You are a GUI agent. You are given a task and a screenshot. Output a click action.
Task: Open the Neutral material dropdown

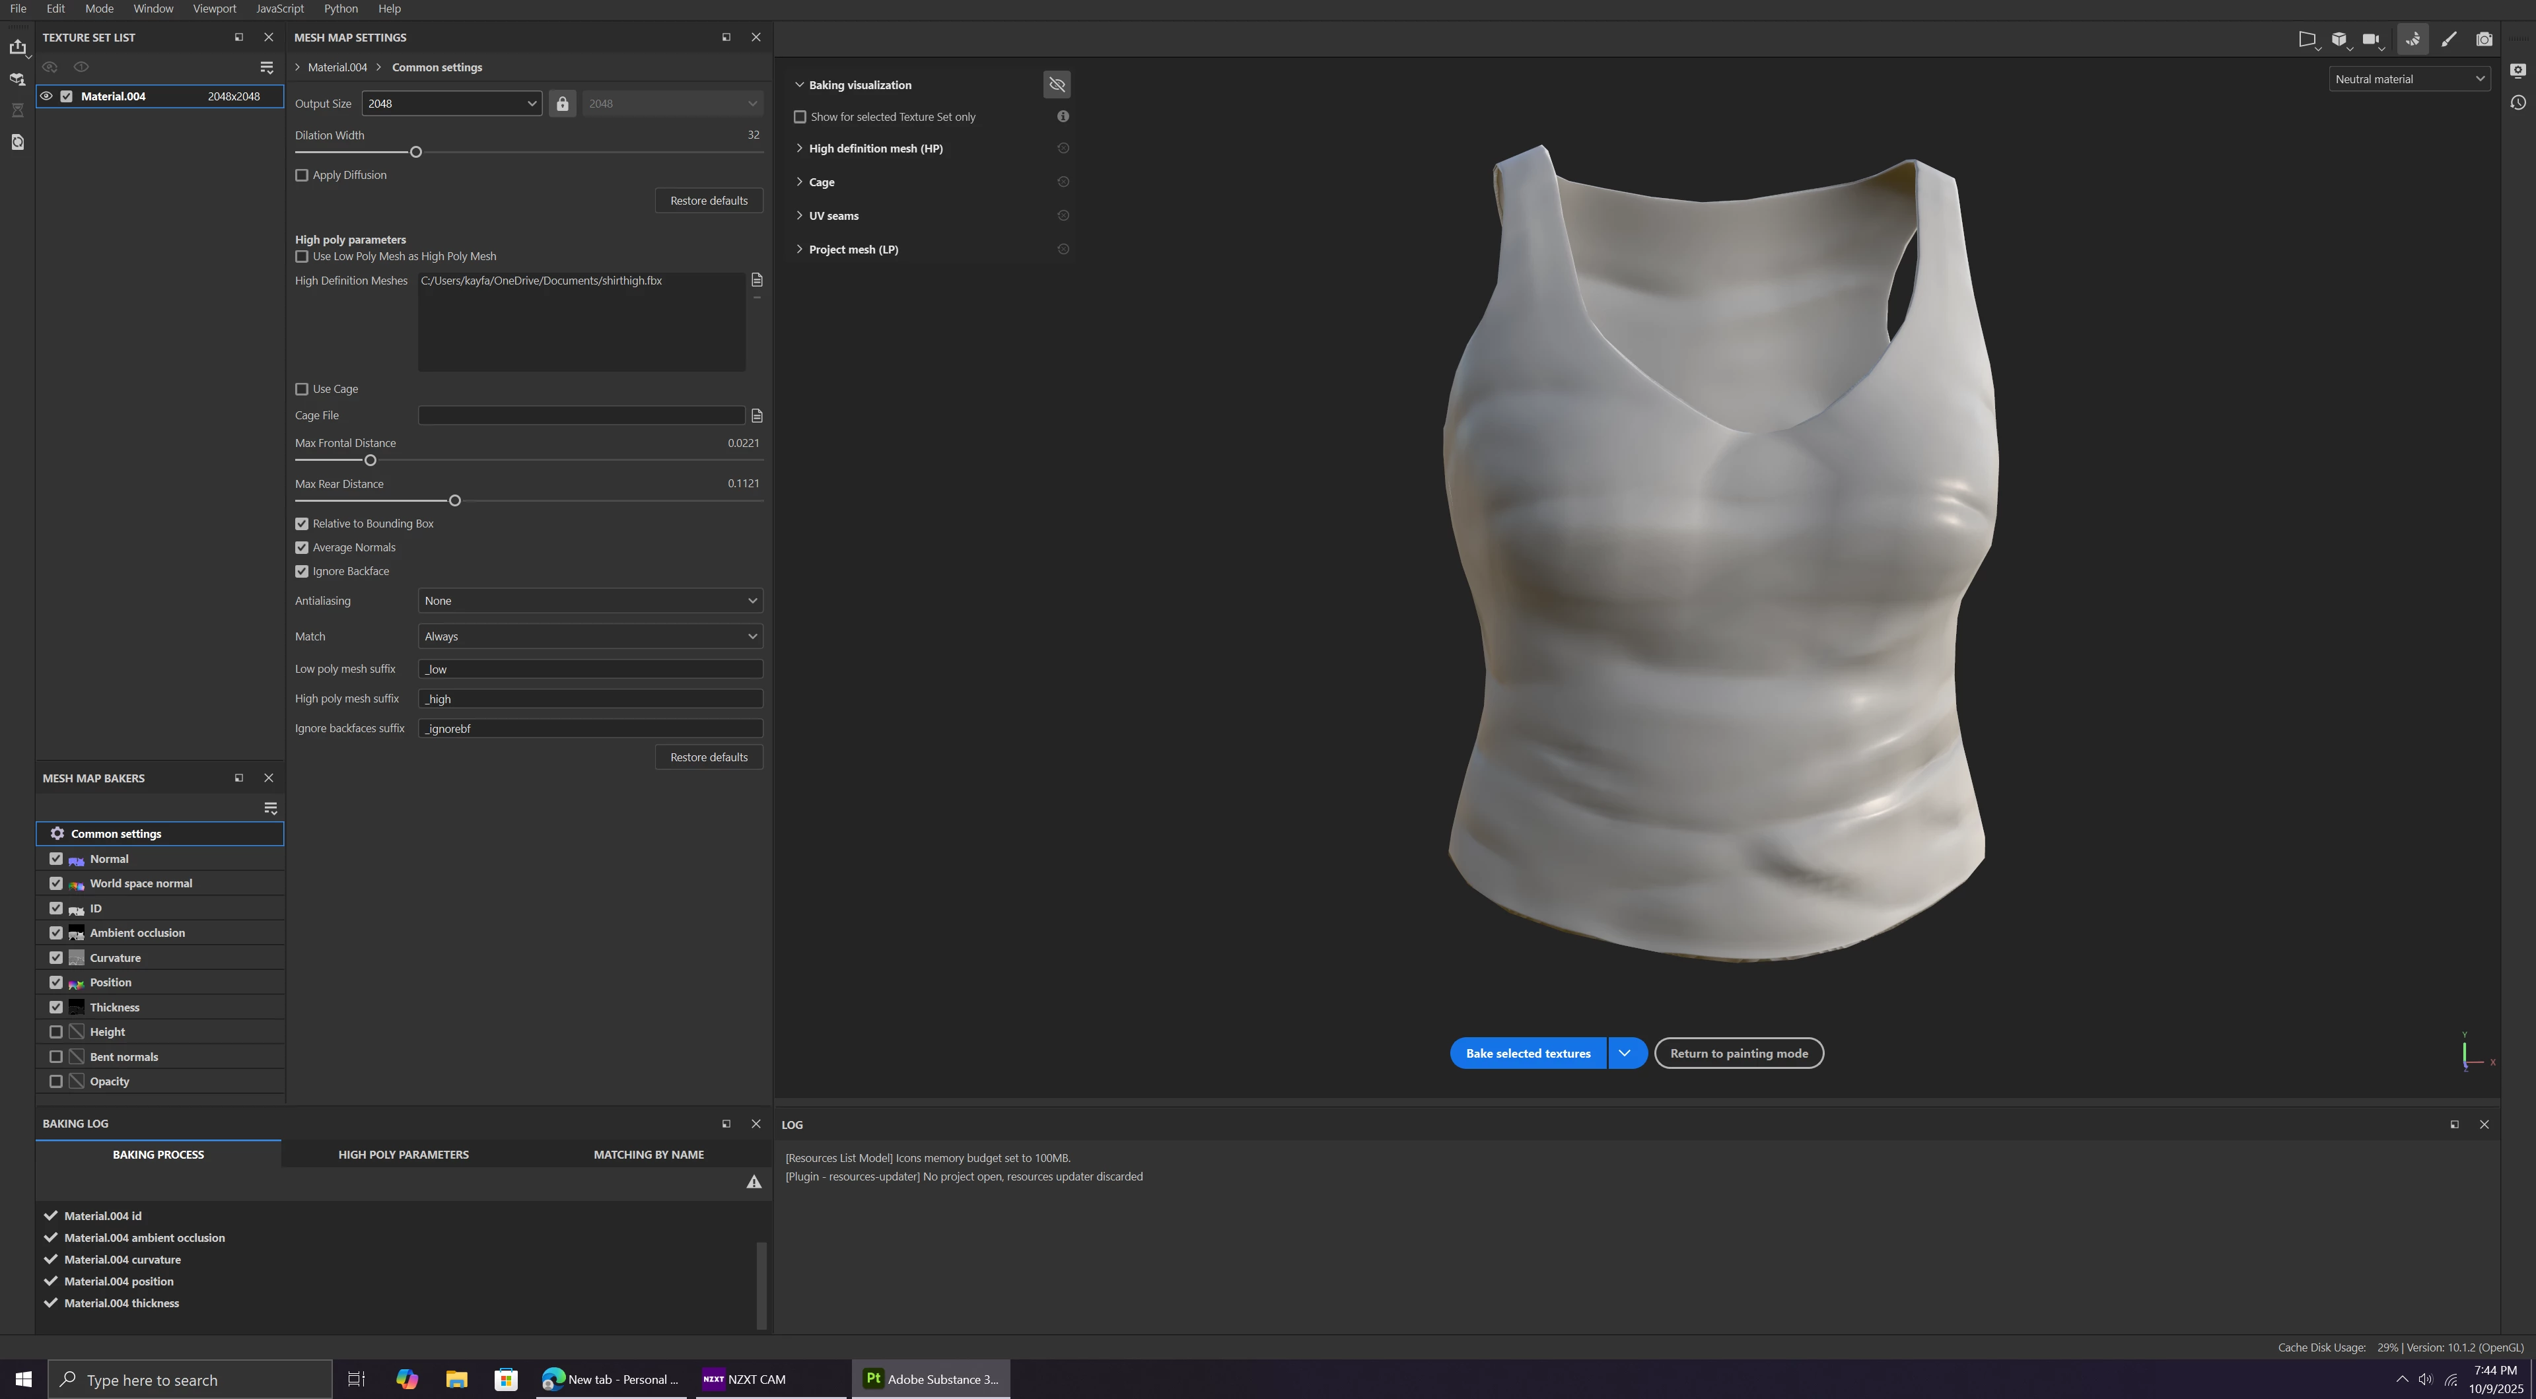pos(2408,79)
